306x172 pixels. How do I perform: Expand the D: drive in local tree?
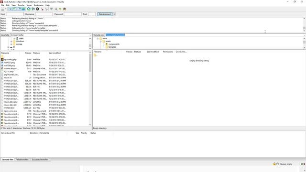(8, 47)
